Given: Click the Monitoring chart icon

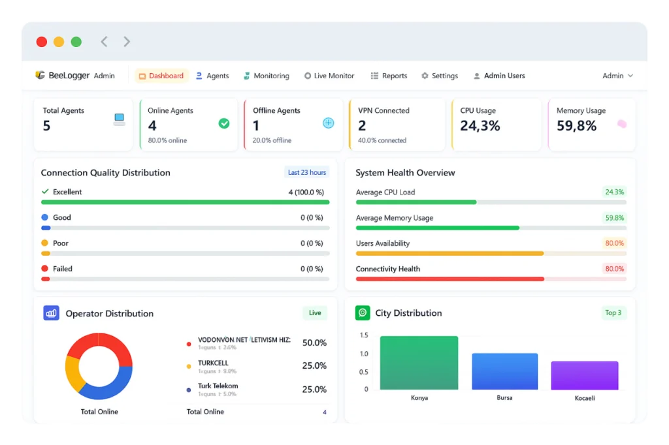Looking at the screenshot, I should [x=246, y=75].
